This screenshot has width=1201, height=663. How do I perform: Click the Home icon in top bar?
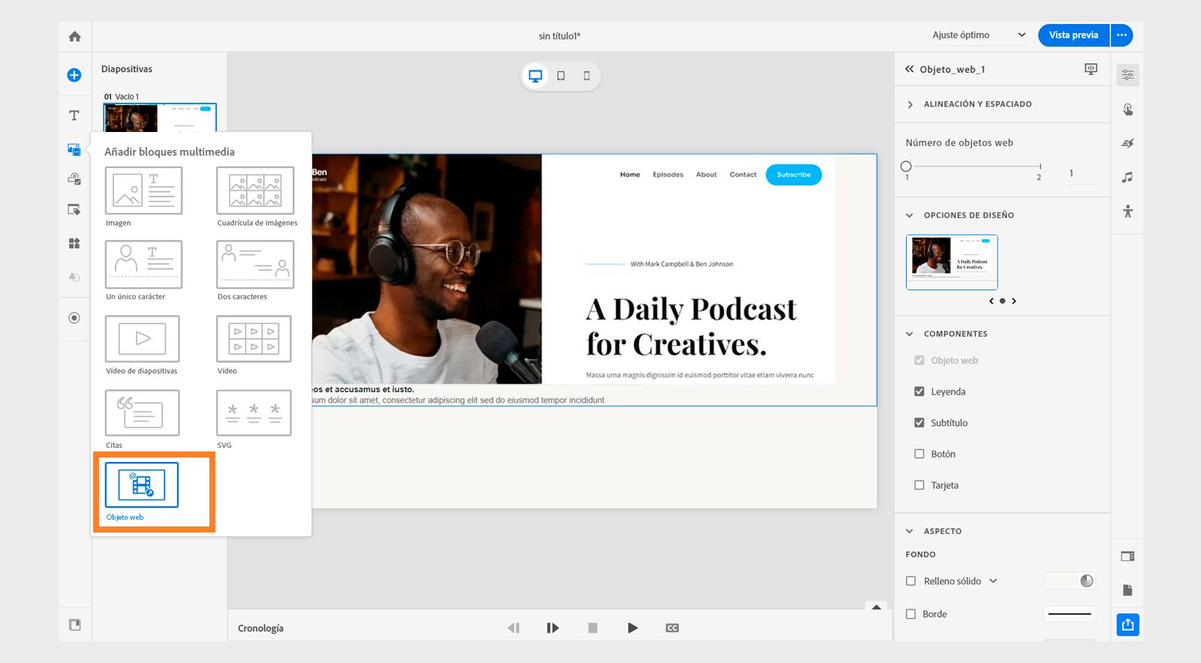click(x=74, y=36)
